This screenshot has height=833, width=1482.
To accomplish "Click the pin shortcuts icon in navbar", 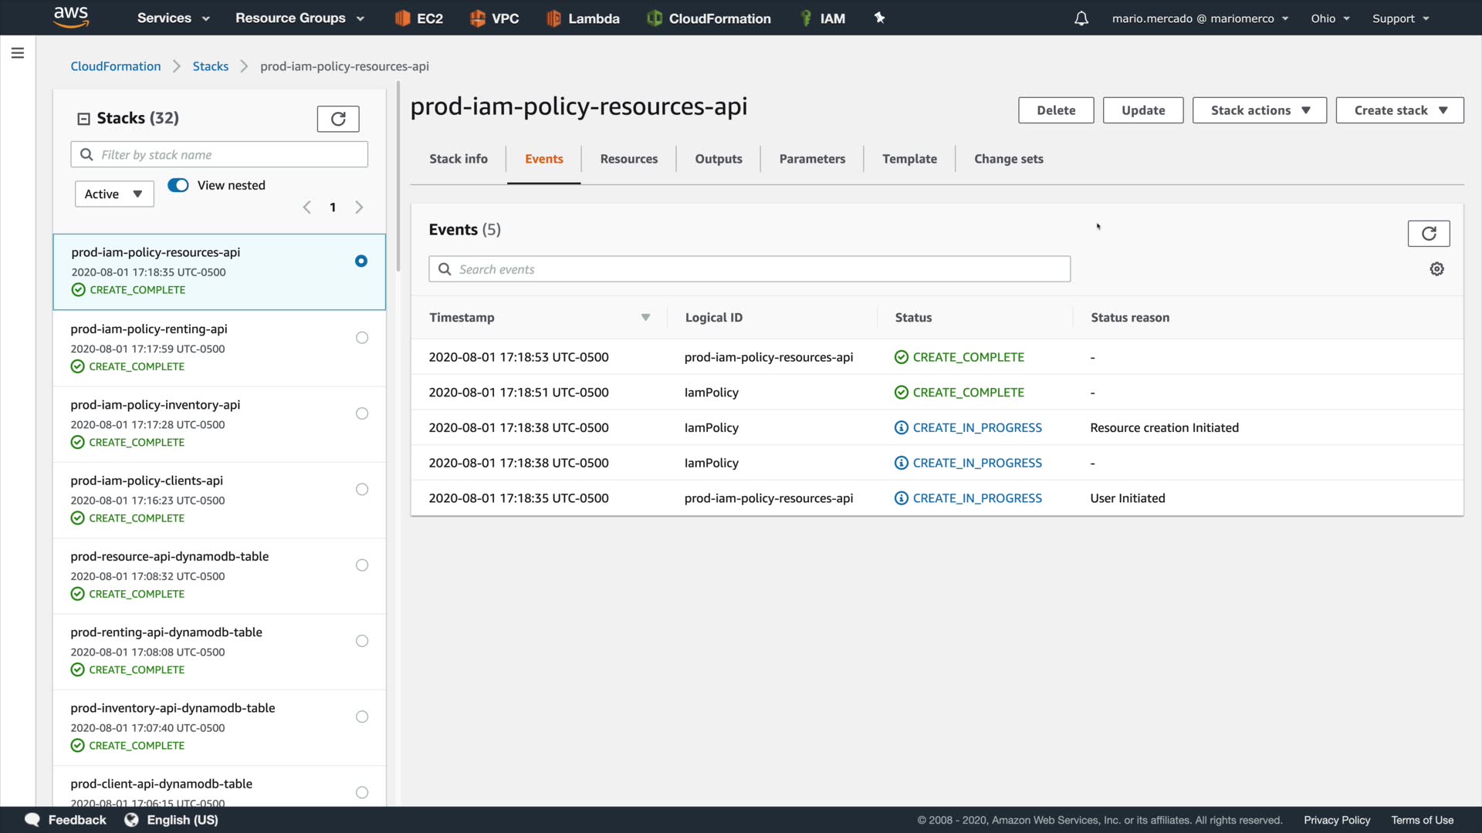I will [879, 18].
